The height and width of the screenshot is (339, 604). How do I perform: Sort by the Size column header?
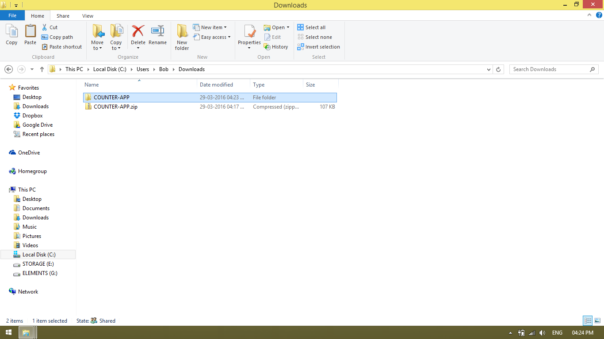pos(321,85)
